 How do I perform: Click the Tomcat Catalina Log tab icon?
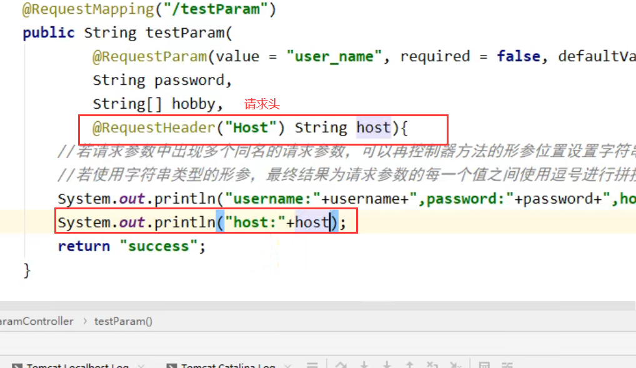pos(171,366)
